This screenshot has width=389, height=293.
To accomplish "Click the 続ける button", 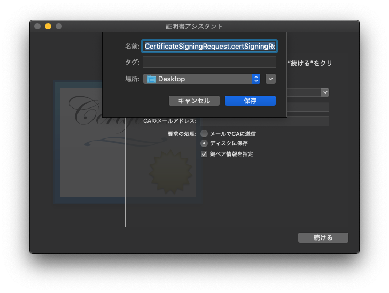I will click(x=323, y=237).
